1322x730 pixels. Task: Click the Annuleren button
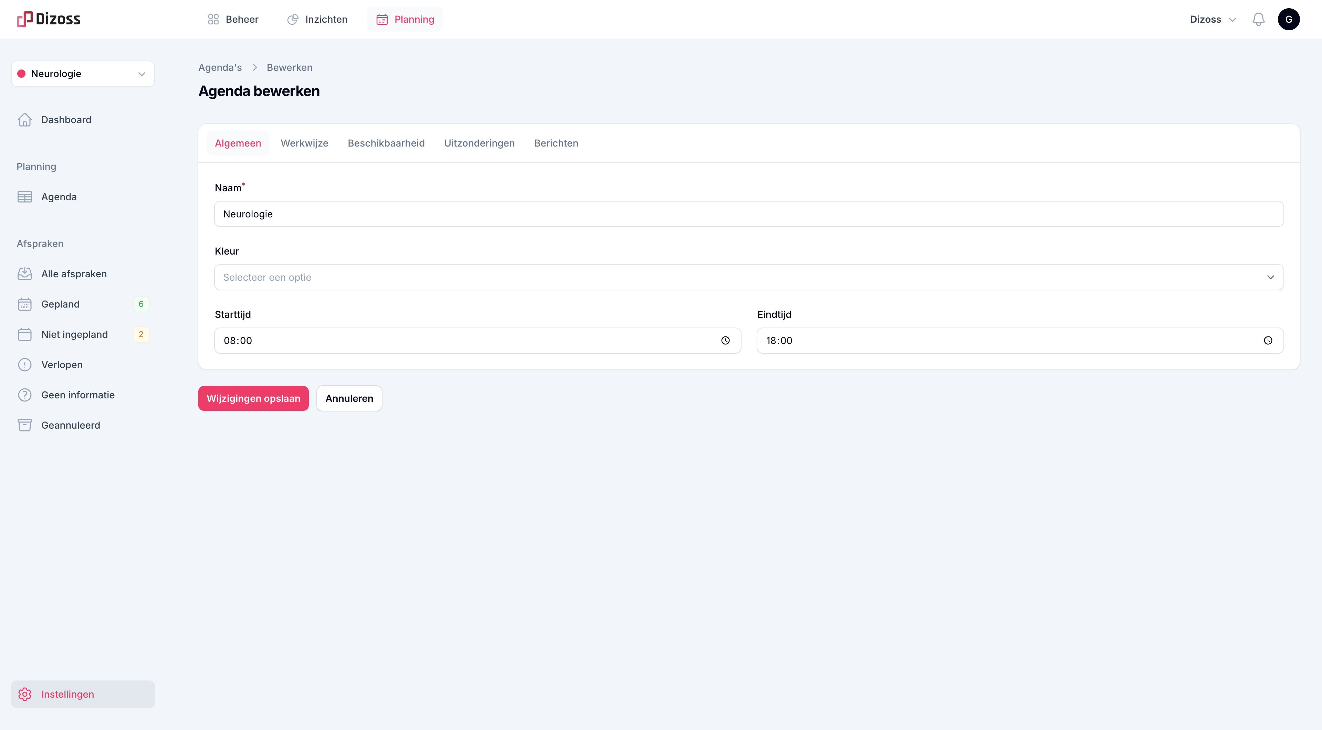click(349, 398)
